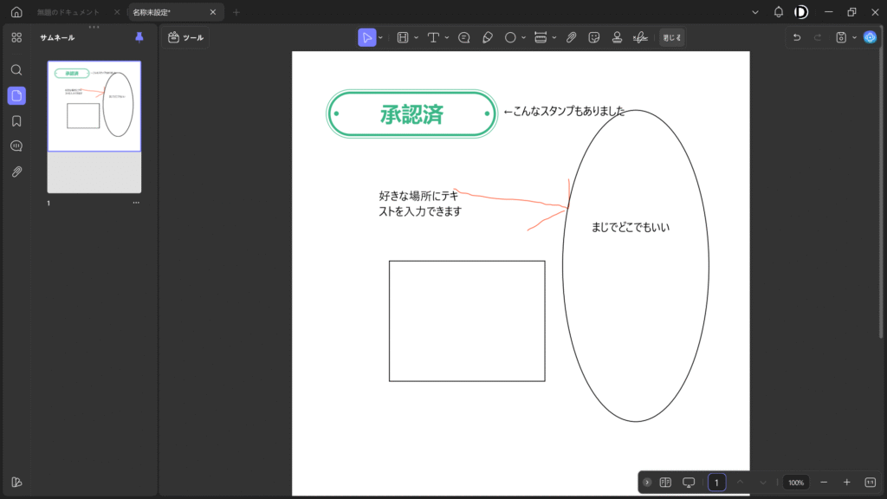Open the sticker tool
Viewport: 887px width, 499px height.
(x=594, y=37)
